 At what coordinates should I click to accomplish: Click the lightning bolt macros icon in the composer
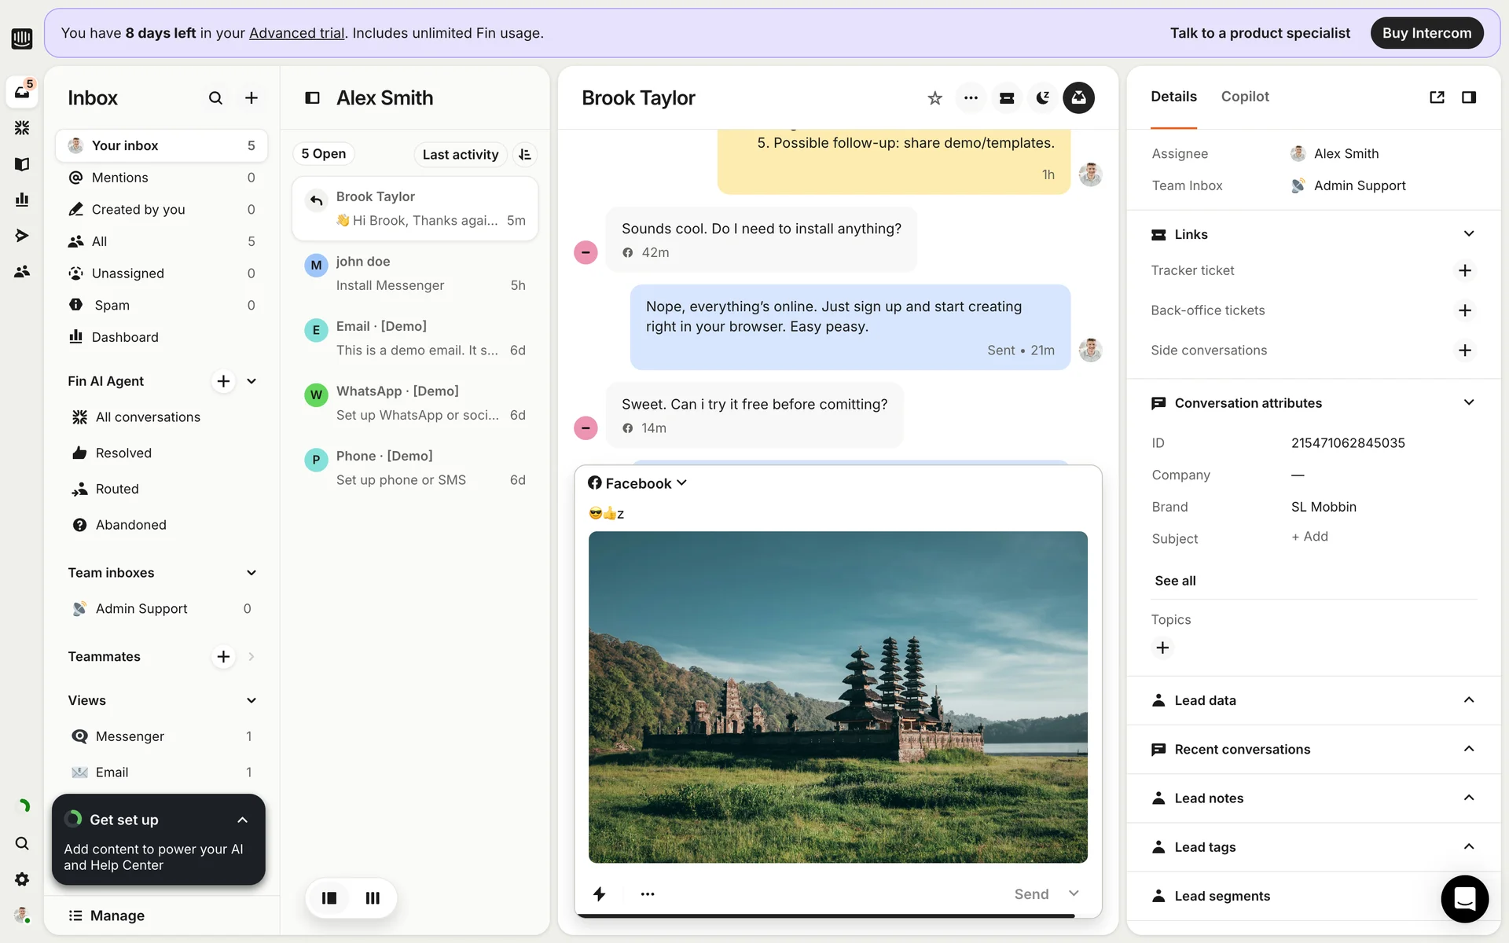coord(600,894)
